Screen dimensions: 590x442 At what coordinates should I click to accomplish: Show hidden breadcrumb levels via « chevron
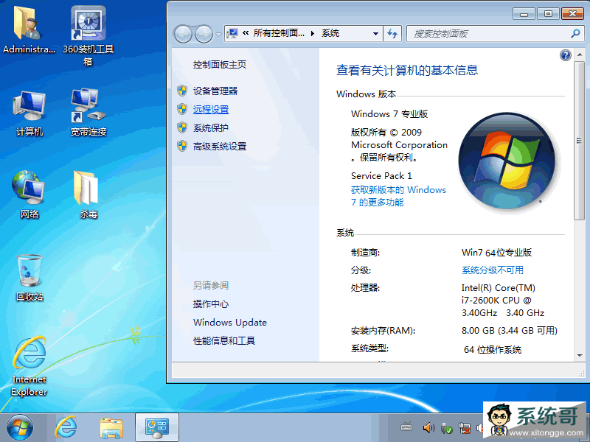coord(246,33)
